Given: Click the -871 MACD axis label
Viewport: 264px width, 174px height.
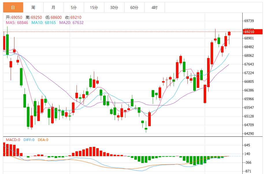Looking at the screenshot, I should point(248,171).
